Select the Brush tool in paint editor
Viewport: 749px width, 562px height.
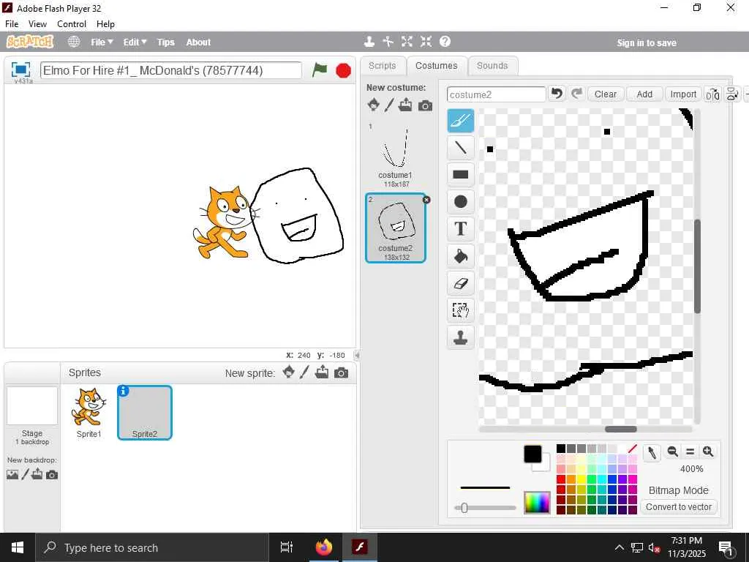pyautogui.click(x=461, y=121)
